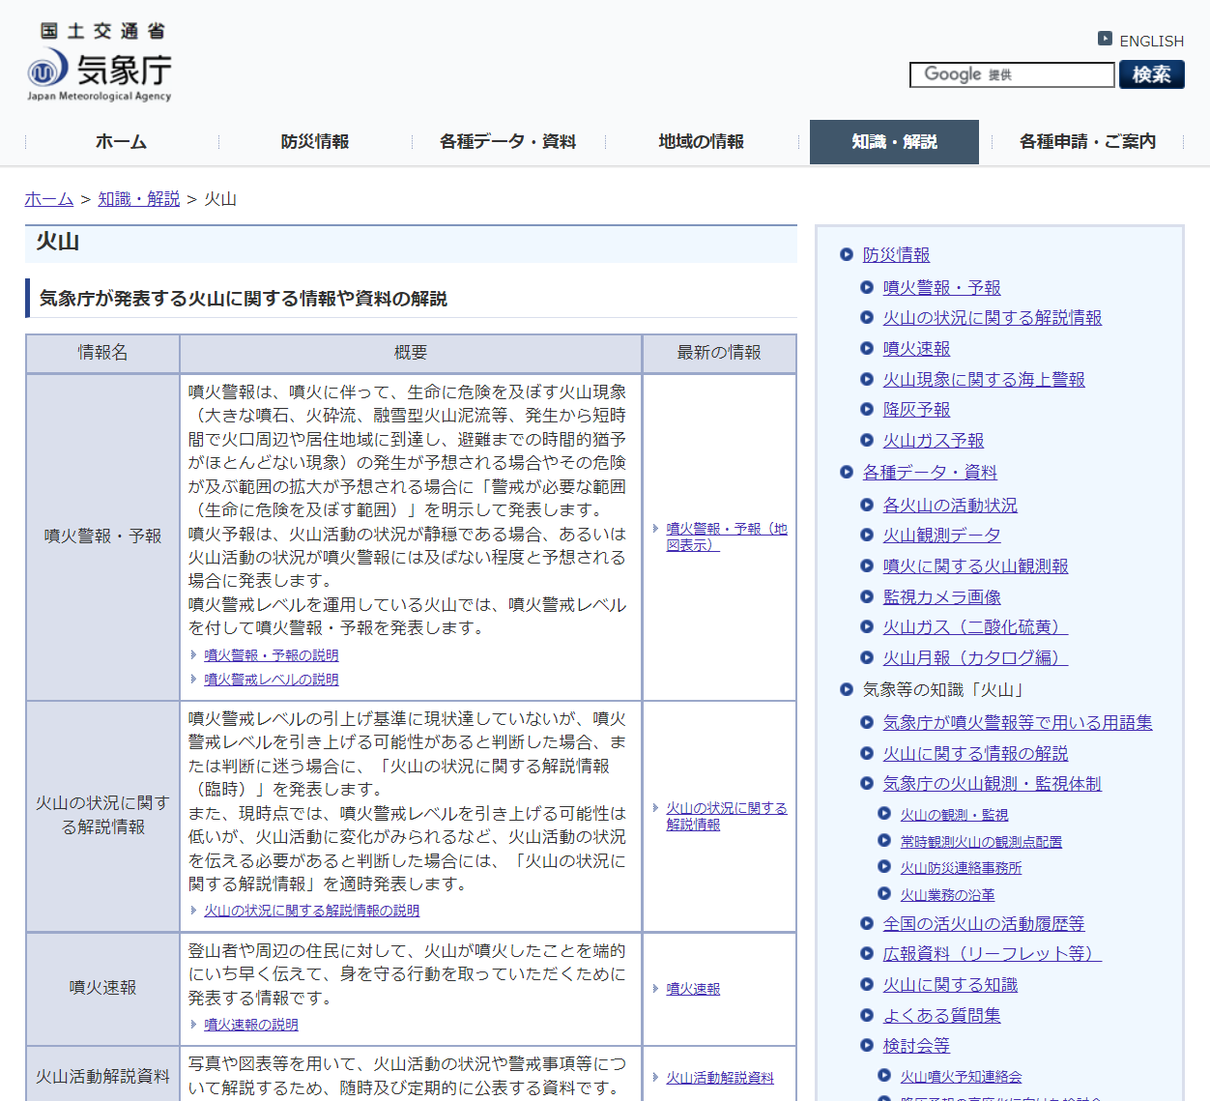Open sidebar link 噴火に関する火山観測報
Image resolution: width=1210 pixels, height=1101 pixels.
[x=976, y=566]
